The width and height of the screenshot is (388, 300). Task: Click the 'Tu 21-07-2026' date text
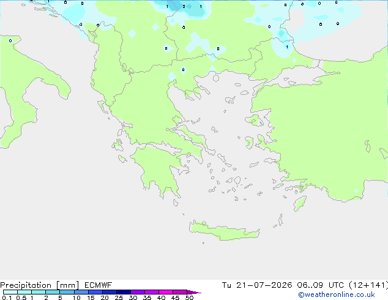click(257, 285)
